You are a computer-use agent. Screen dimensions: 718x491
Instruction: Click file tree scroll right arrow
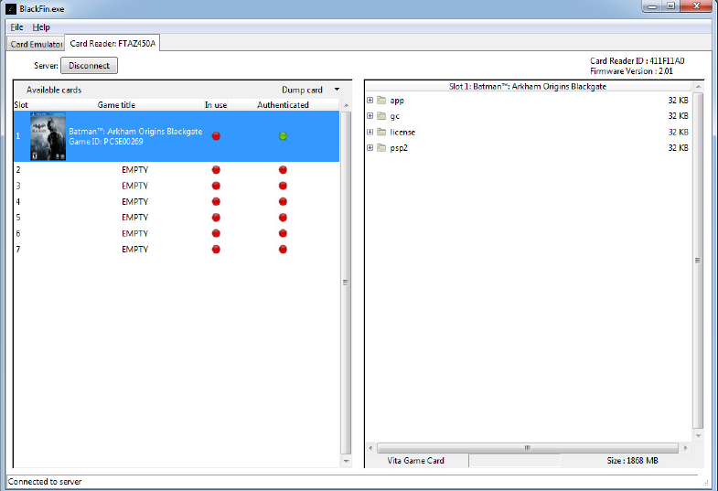[685, 447]
